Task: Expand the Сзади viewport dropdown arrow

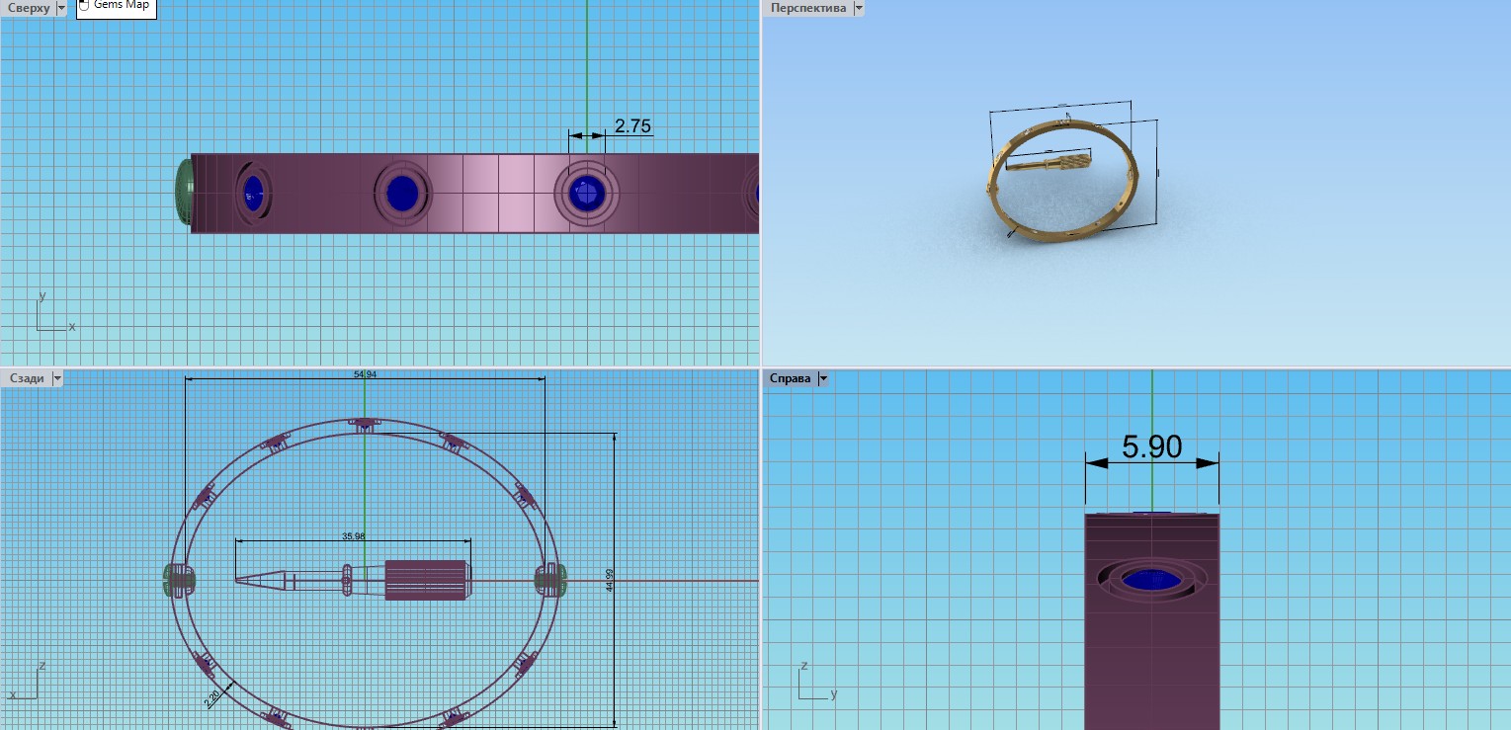Action: pyautogui.click(x=56, y=378)
